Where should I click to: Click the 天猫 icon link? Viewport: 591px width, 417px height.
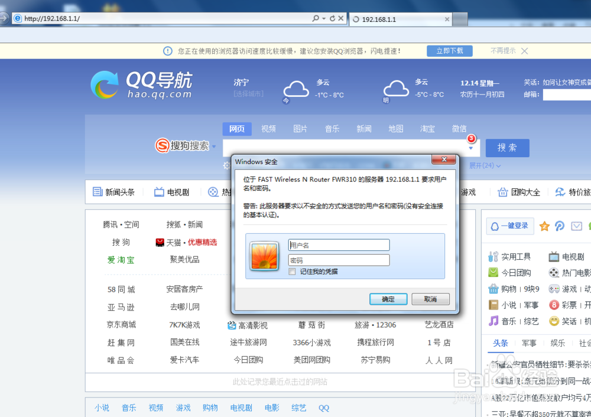[x=160, y=243]
